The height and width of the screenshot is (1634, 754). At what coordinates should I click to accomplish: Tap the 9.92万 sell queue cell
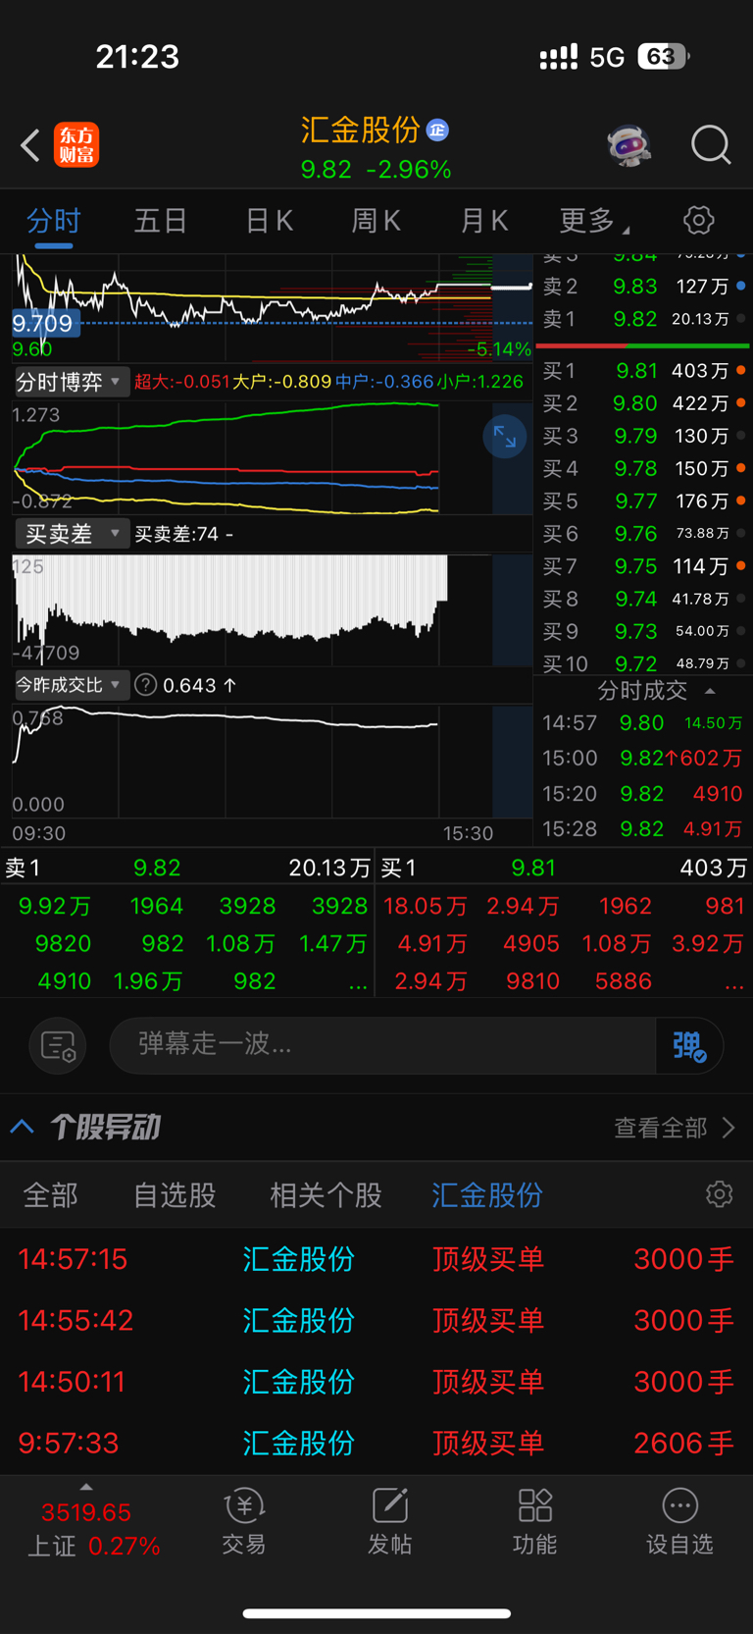coord(55,906)
